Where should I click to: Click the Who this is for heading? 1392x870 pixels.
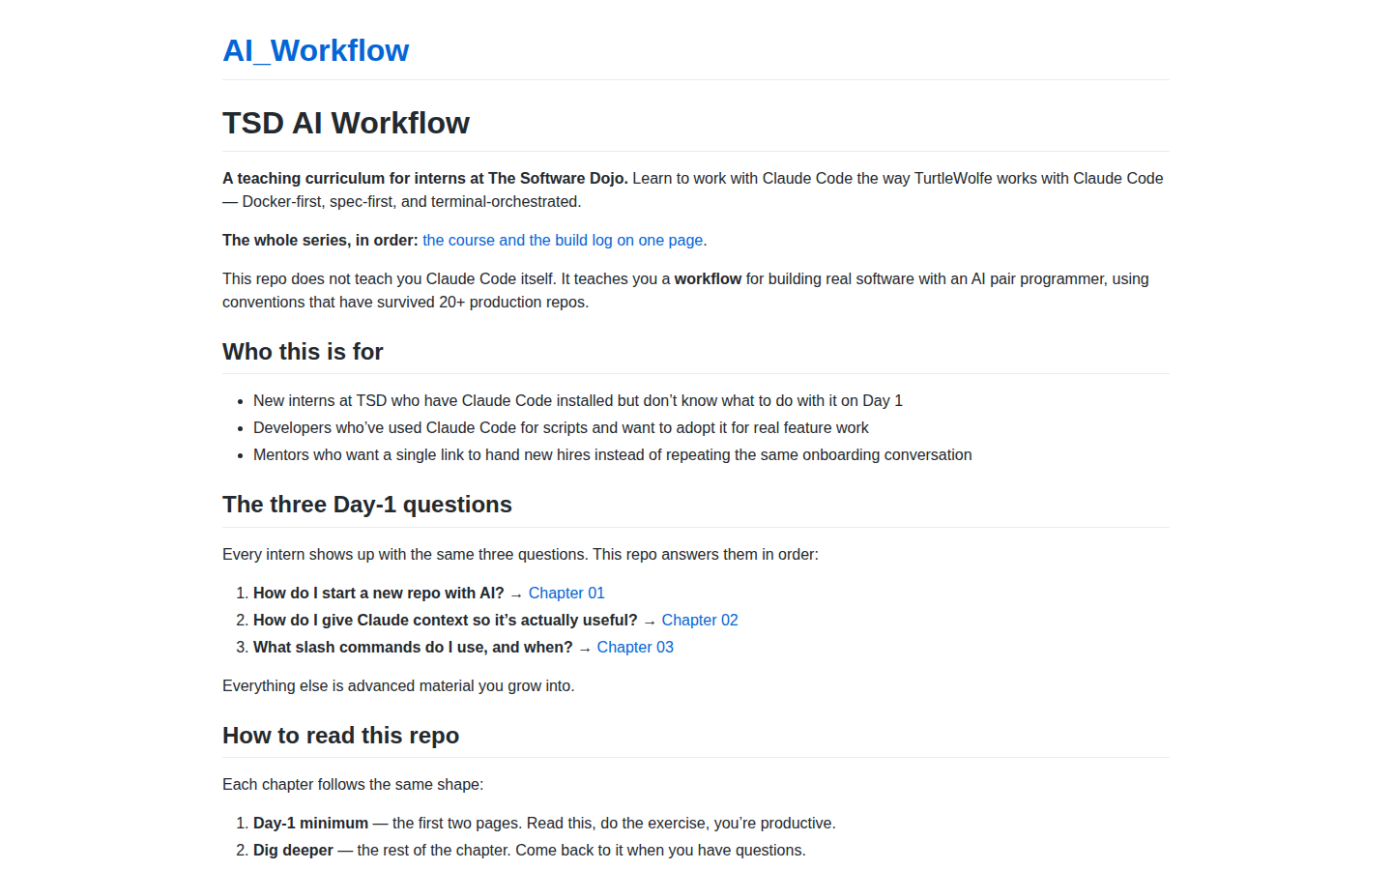click(x=303, y=352)
